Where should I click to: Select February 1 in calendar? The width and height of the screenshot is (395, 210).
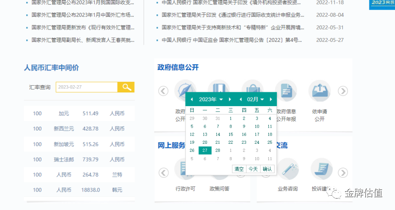230,118
